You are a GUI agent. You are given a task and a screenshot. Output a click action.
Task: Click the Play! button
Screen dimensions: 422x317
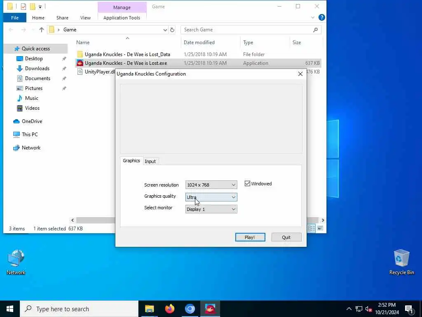coord(250,237)
